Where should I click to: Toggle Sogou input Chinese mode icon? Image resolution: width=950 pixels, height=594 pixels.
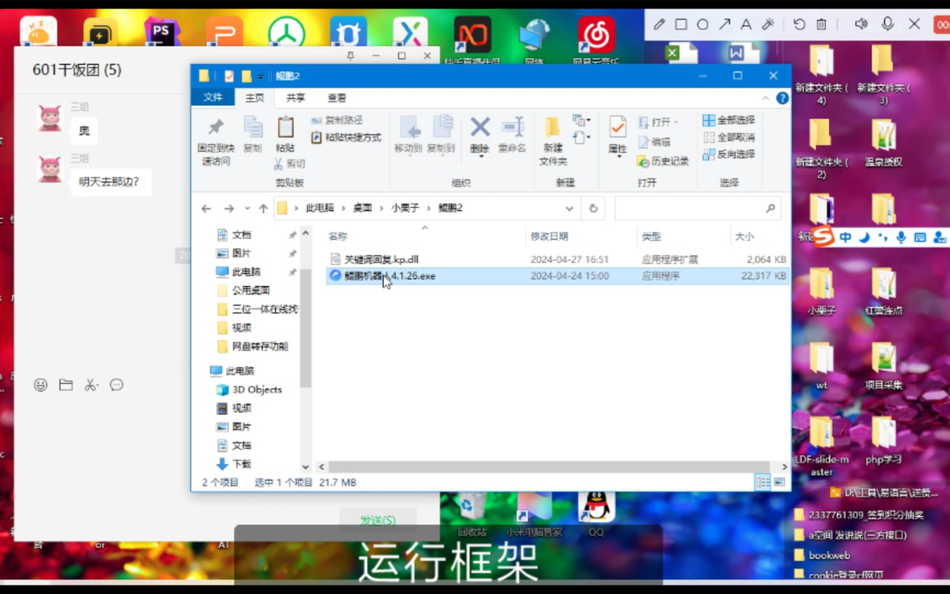pos(846,238)
